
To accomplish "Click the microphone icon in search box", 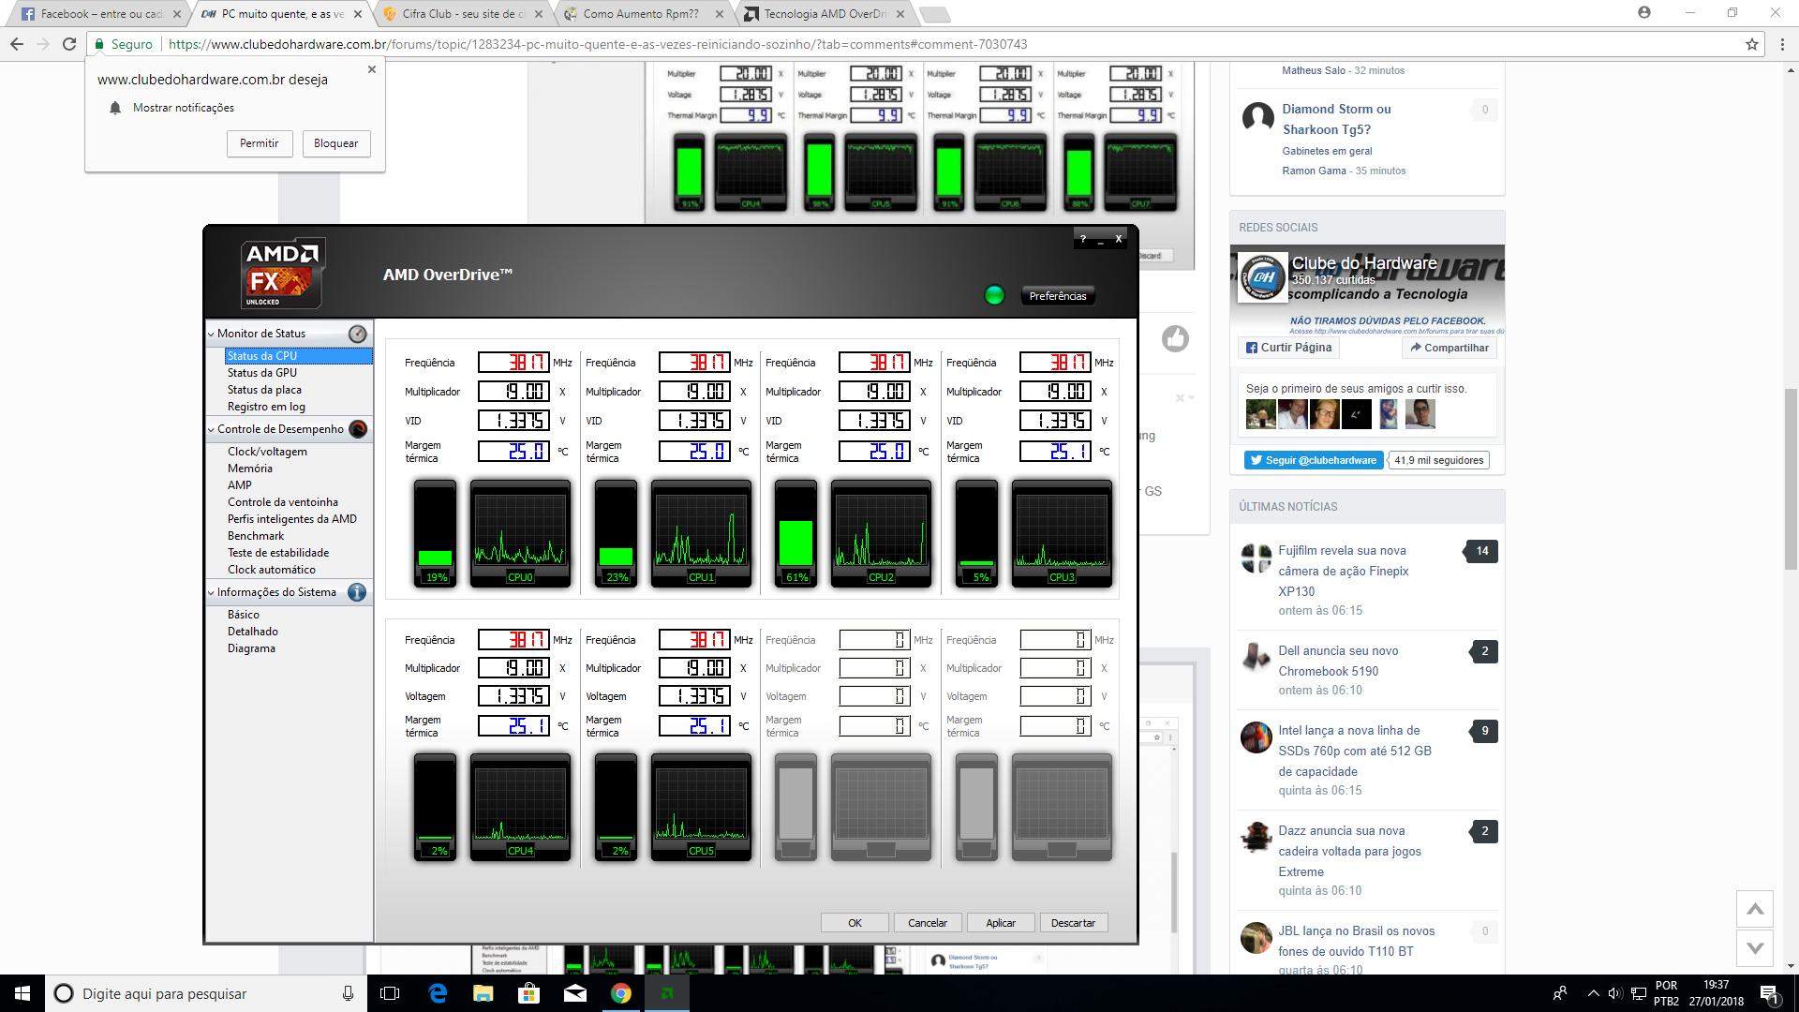I will click(x=348, y=993).
